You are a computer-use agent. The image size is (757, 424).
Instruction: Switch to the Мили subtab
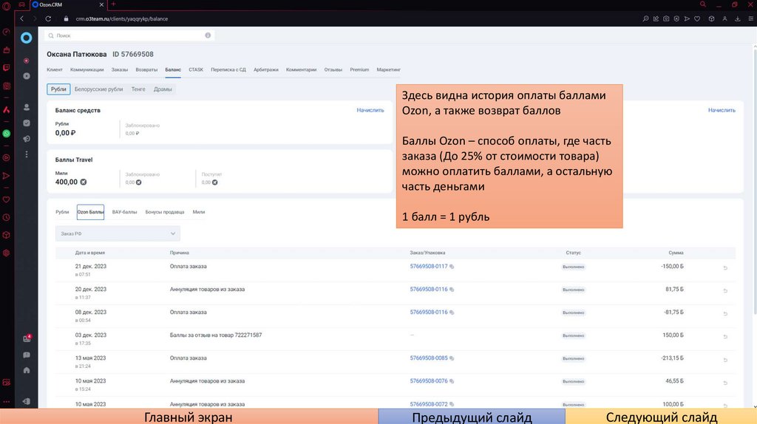click(199, 212)
